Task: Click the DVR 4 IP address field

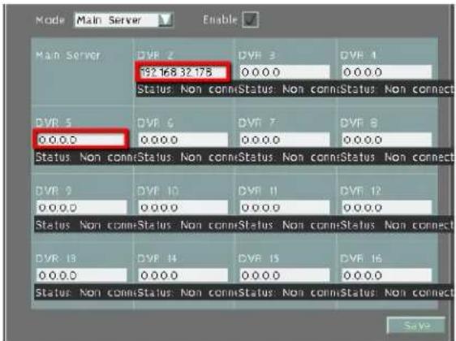Action: point(387,72)
